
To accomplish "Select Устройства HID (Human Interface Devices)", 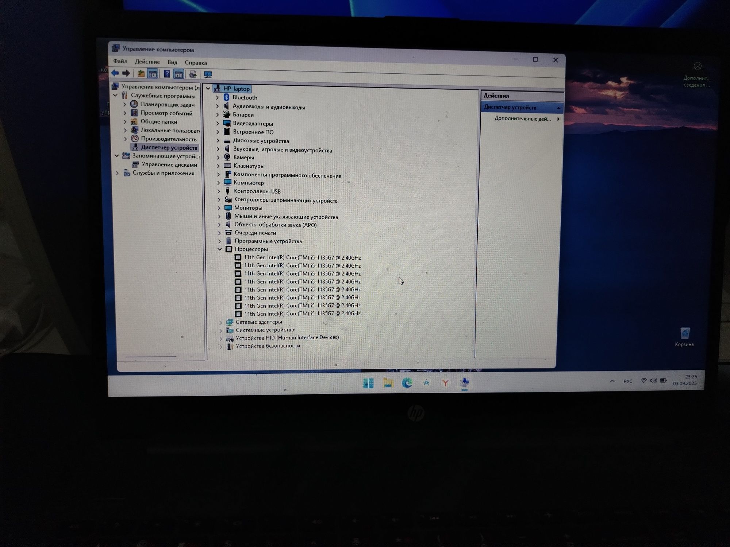I will tap(287, 338).
